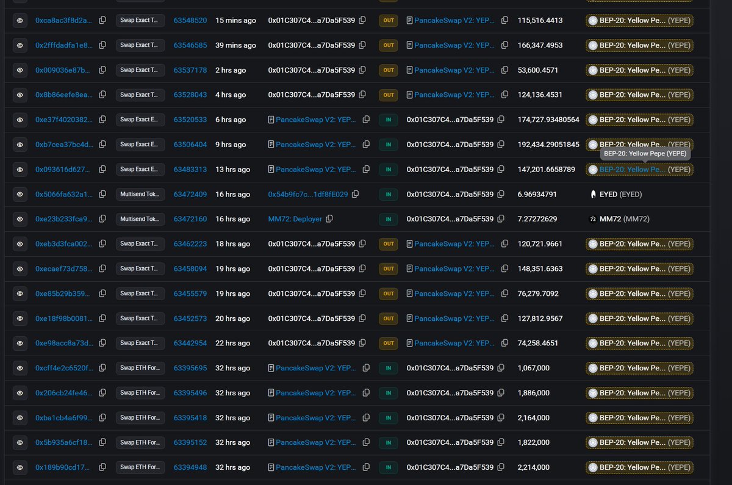
Task: Open Yellow Pepe token in 2,214,000 row
Action: pyautogui.click(x=639, y=467)
